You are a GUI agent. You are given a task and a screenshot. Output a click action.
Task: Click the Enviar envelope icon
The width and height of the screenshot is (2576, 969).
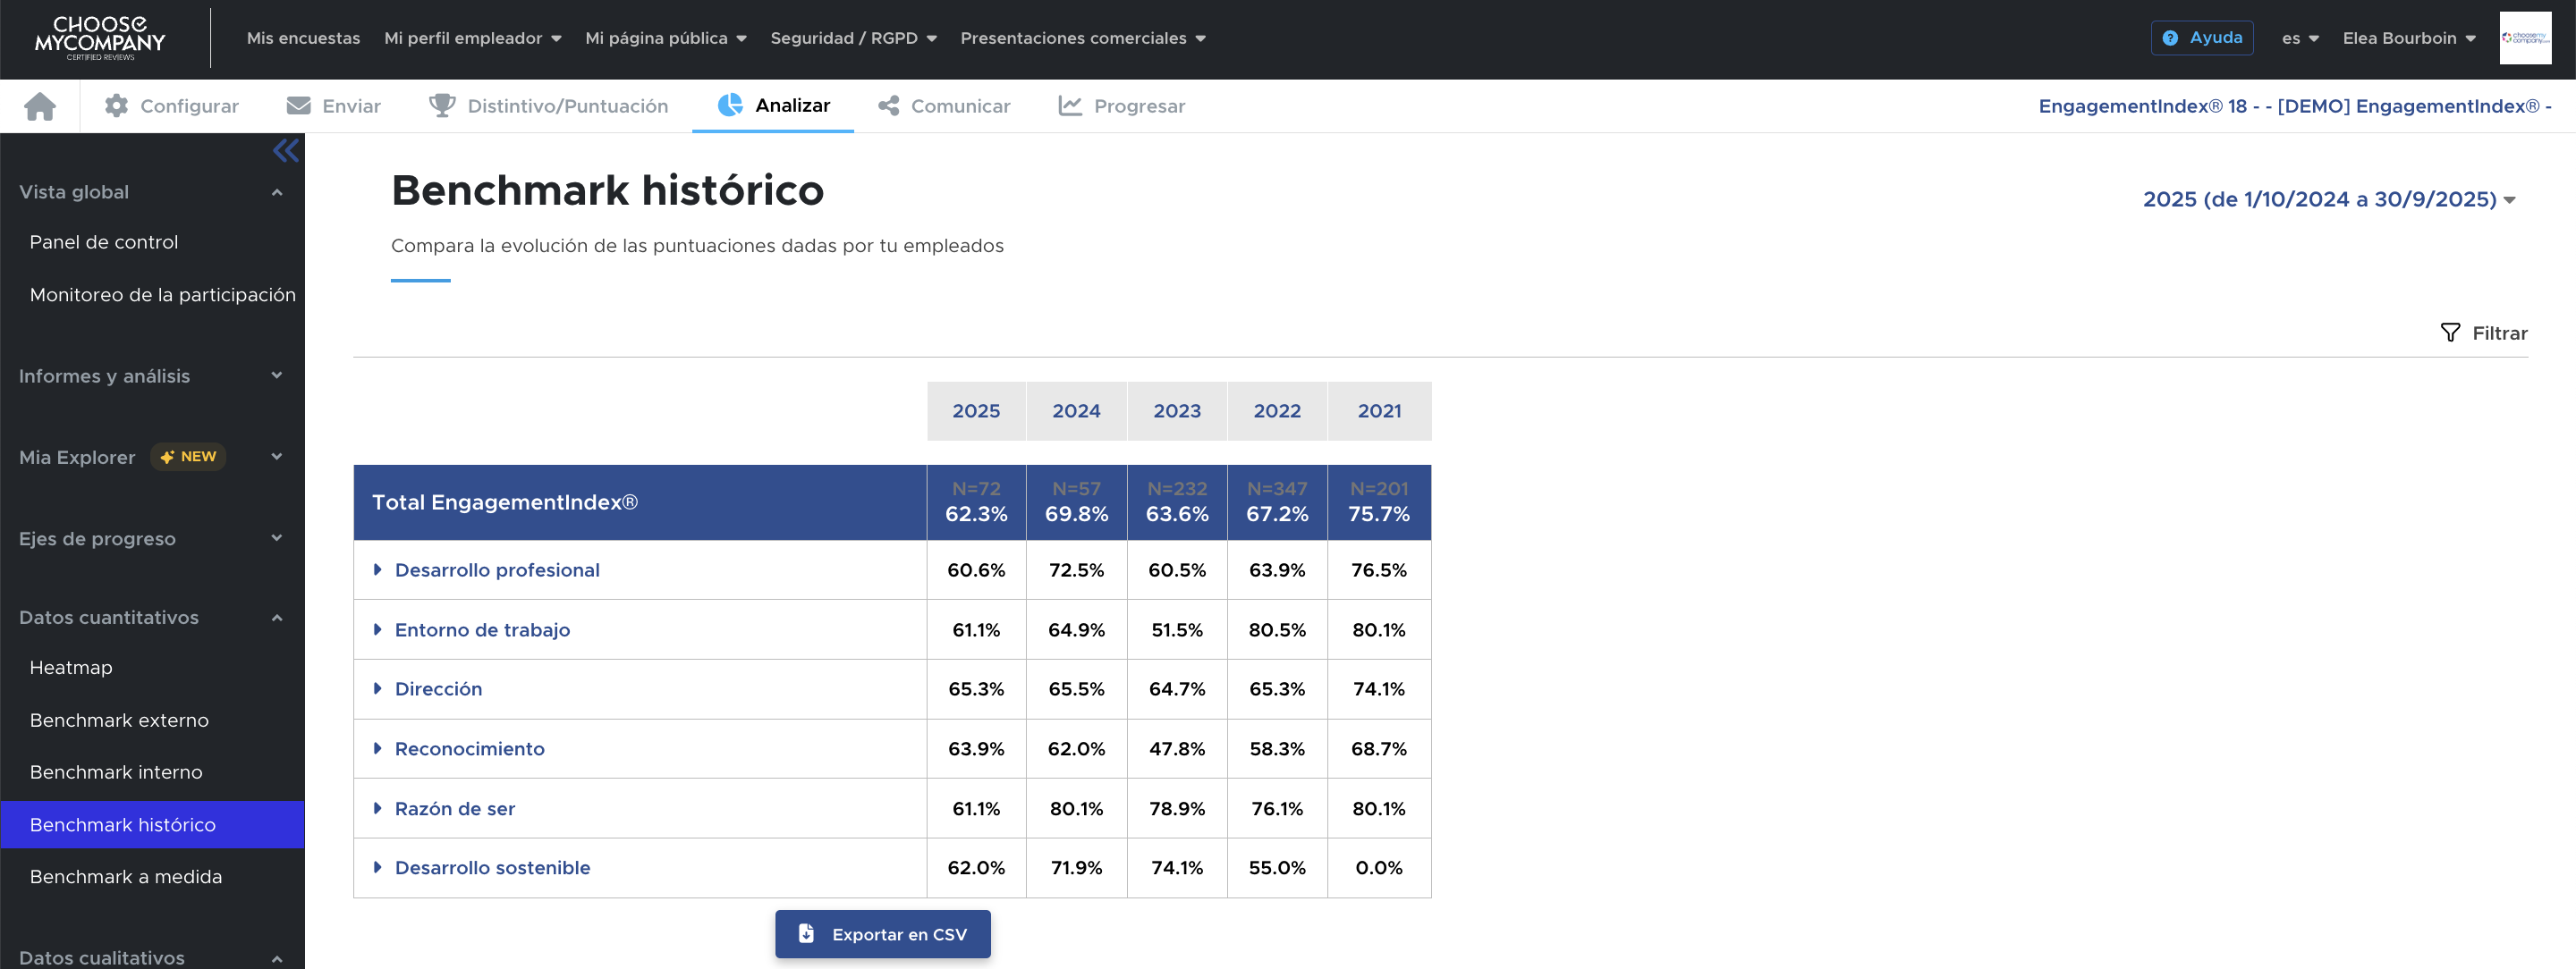298,105
